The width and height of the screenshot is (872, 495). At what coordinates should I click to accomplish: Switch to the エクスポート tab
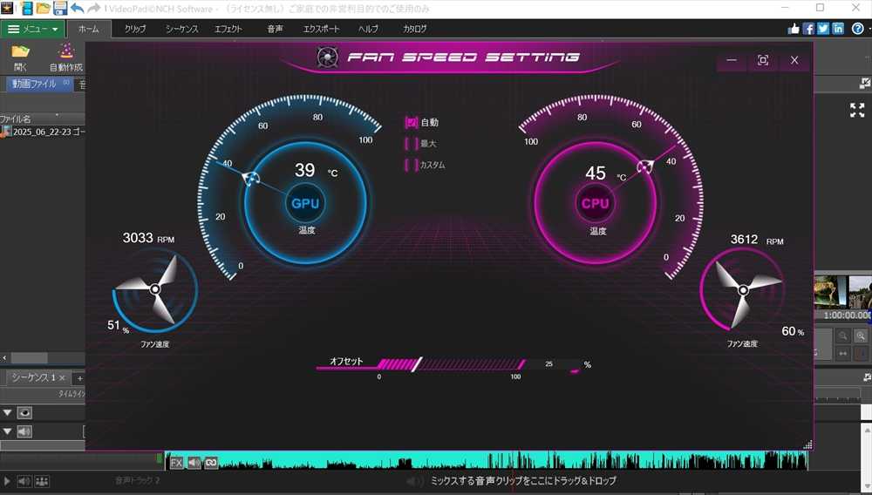321,29
